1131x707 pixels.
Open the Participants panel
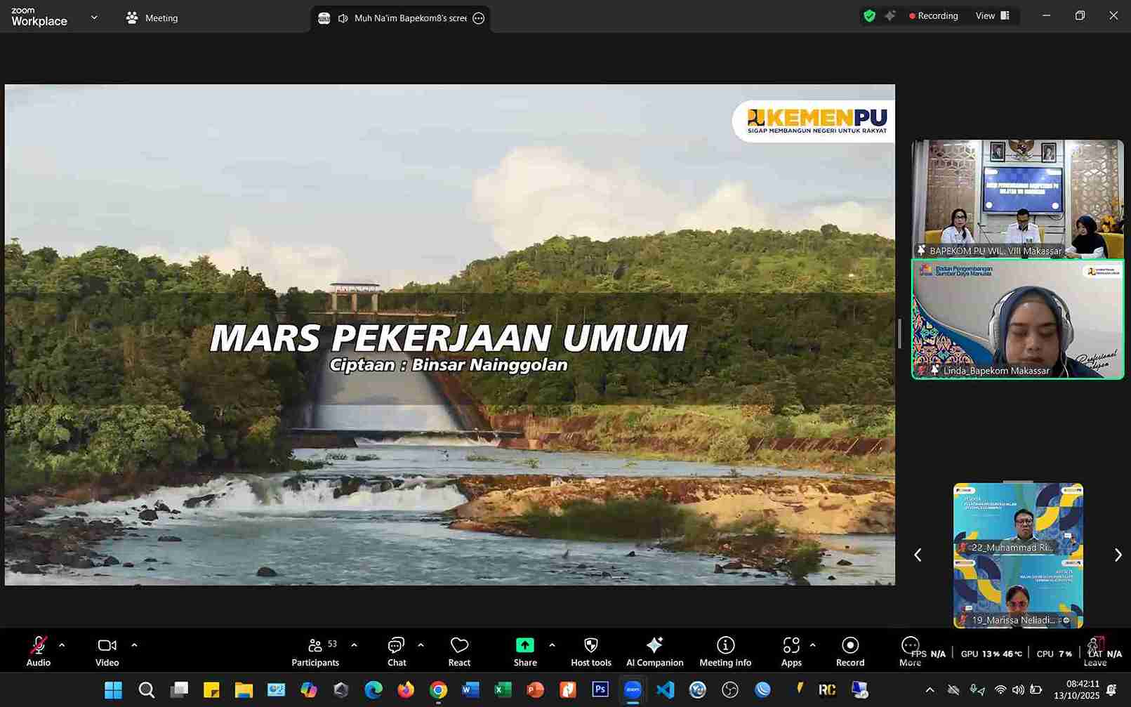(x=315, y=652)
